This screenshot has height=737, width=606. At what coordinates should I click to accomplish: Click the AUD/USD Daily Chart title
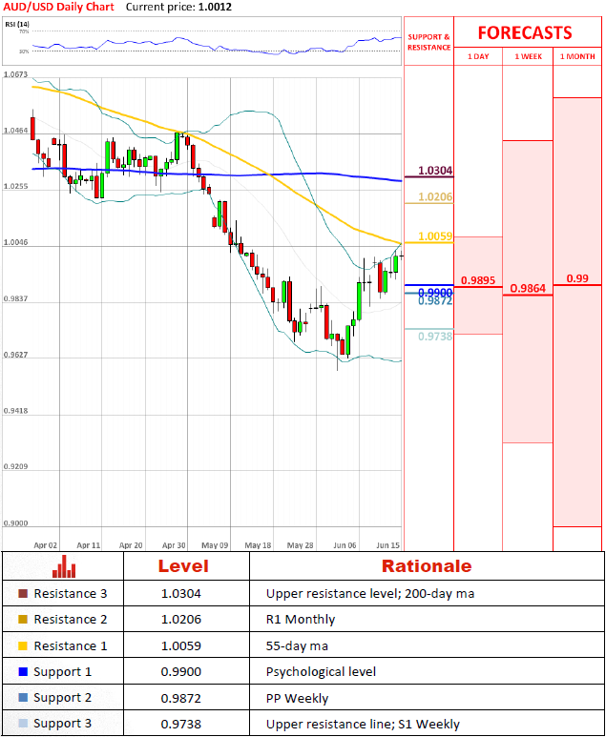[x=59, y=7]
